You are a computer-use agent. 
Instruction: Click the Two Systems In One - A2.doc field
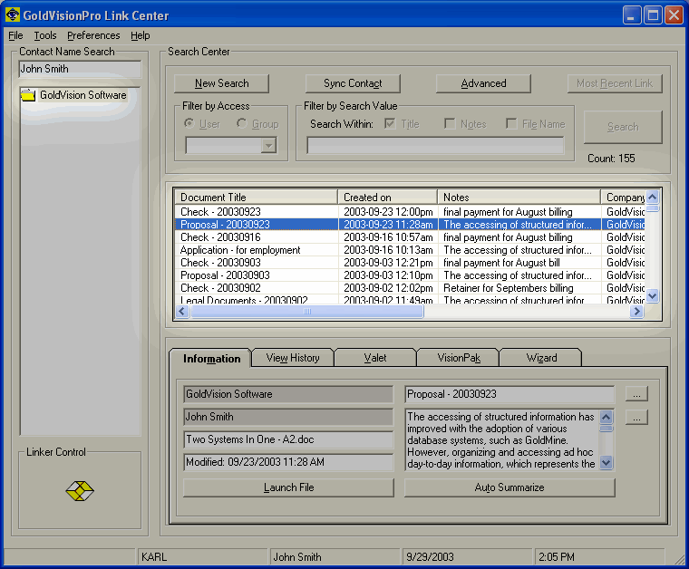[288, 439]
